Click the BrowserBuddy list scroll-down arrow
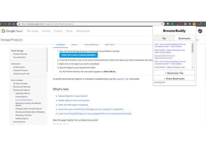 click(x=192, y=68)
